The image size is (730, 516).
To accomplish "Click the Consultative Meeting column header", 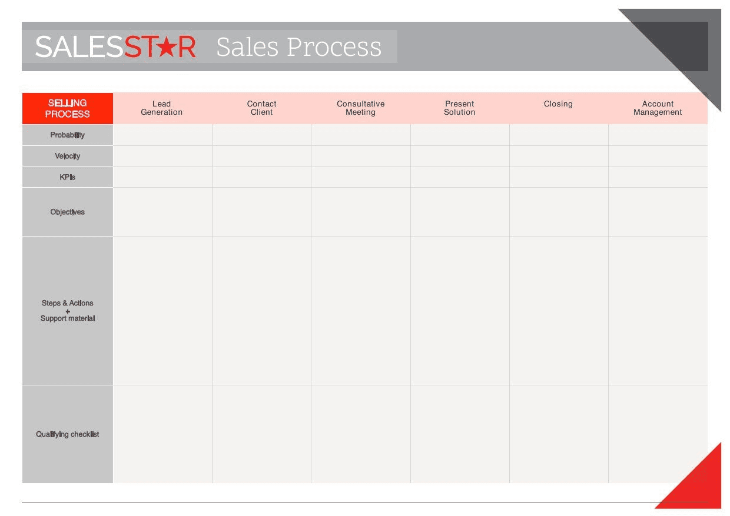I will [361, 108].
